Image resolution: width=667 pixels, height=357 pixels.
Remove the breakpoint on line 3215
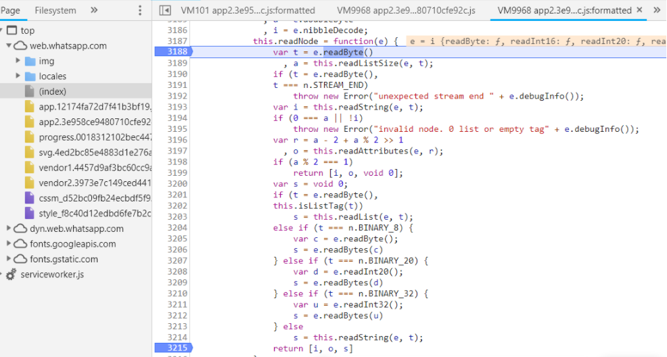pos(174,348)
